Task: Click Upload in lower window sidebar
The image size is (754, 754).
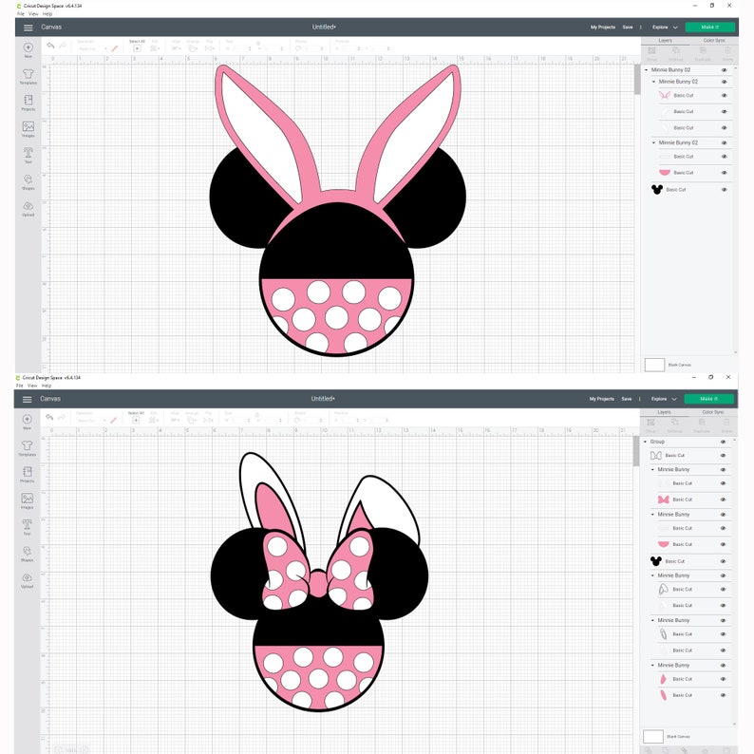Action: click(x=27, y=577)
